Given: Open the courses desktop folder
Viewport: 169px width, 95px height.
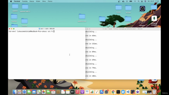Looking at the screenshot, I should pos(24,22).
